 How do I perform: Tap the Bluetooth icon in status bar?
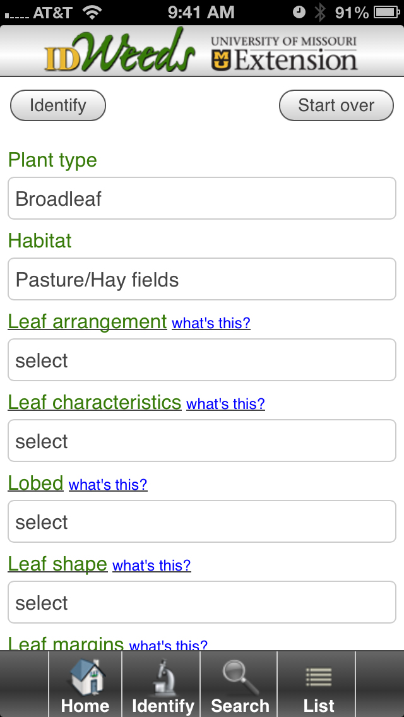pyautogui.click(x=321, y=12)
